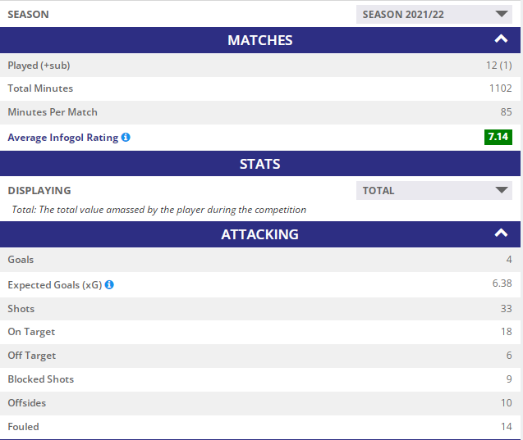Click the Played (+sub) row
This screenshot has width=523, height=440.
point(260,66)
